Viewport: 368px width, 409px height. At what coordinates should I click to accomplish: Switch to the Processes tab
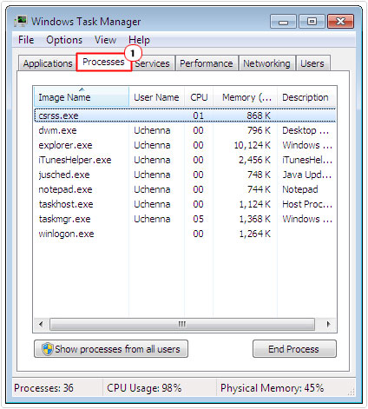(103, 62)
